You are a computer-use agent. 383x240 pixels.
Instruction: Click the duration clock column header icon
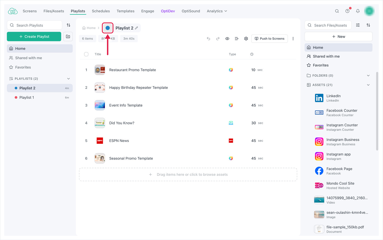(252, 54)
